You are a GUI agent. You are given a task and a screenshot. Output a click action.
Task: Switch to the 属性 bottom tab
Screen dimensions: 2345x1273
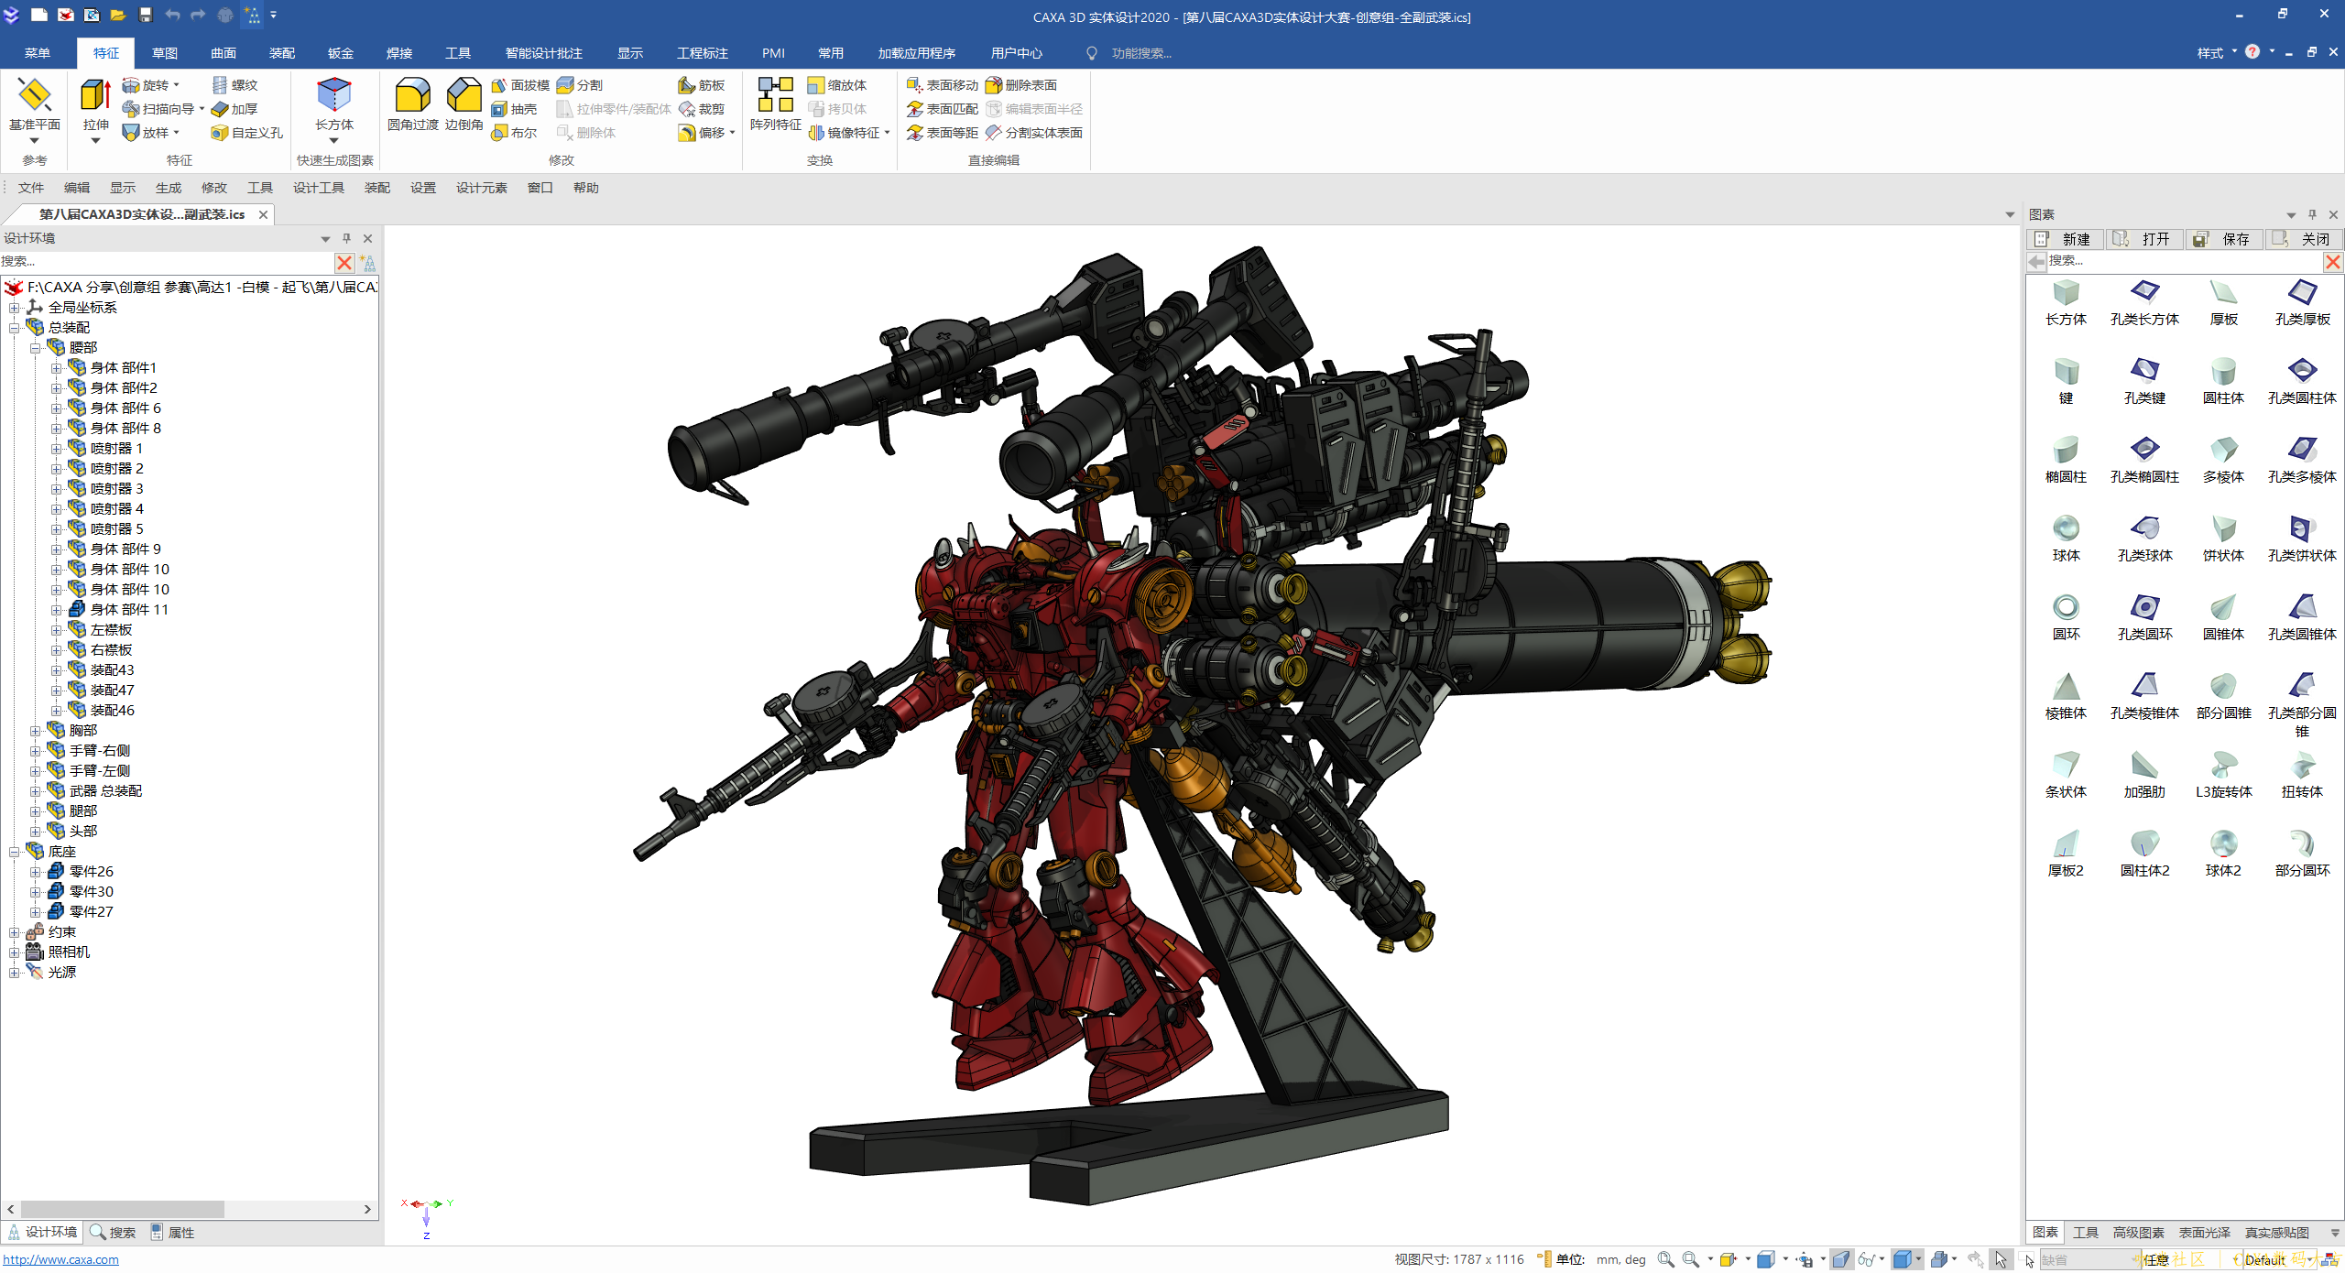tap(172, 1233)
